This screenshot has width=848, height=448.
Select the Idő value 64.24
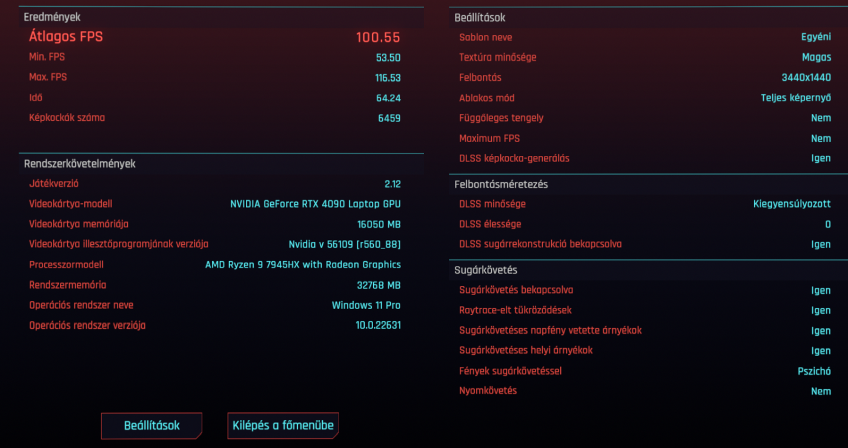tap(388, 98)
